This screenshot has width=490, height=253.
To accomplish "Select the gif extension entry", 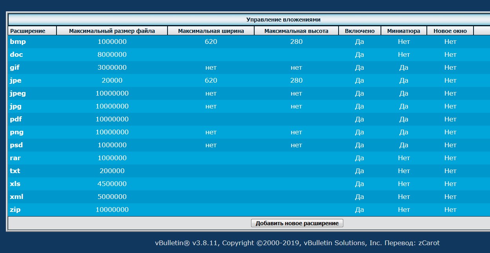I will 15,67.
